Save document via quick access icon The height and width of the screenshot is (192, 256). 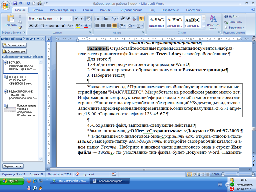[15, 3]
